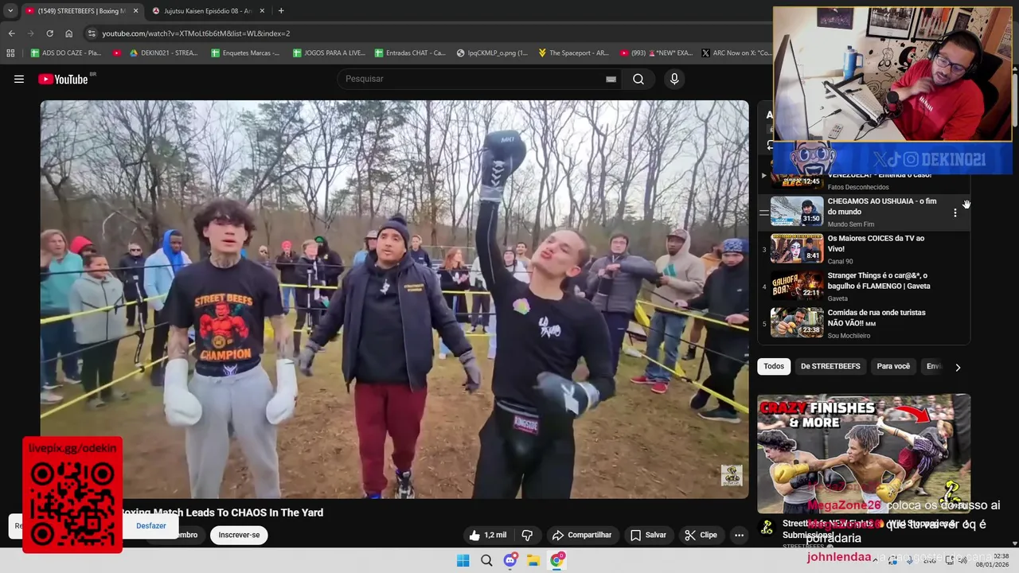
Task: Play Os Maiores COICES da TV thumbnail
Action: pyautogui.click(x=797, y=248)
